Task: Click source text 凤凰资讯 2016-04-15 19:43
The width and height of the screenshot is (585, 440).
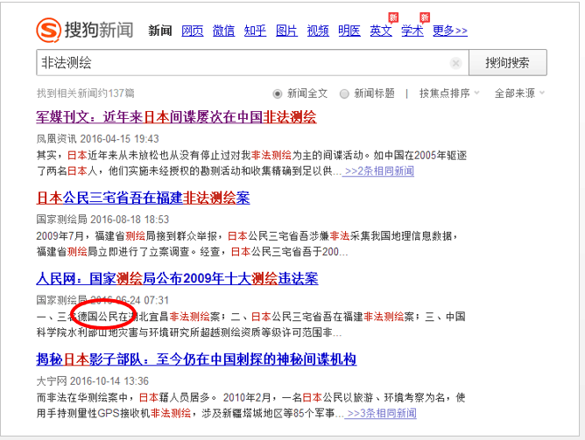Action: click(x=98, y=139)
